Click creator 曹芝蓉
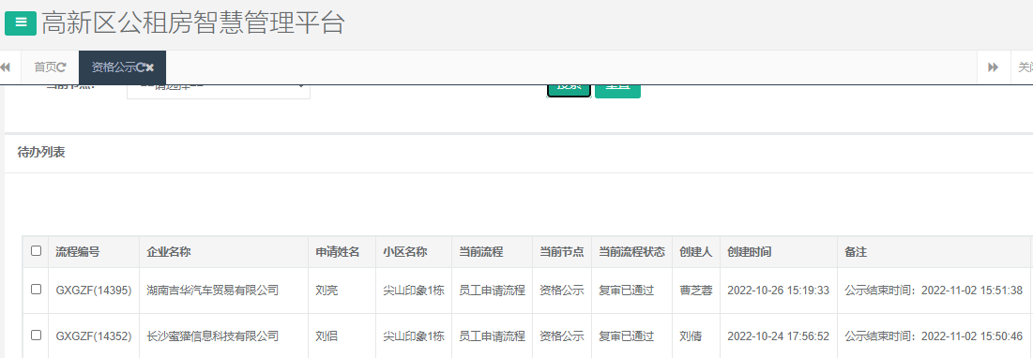 695,291
